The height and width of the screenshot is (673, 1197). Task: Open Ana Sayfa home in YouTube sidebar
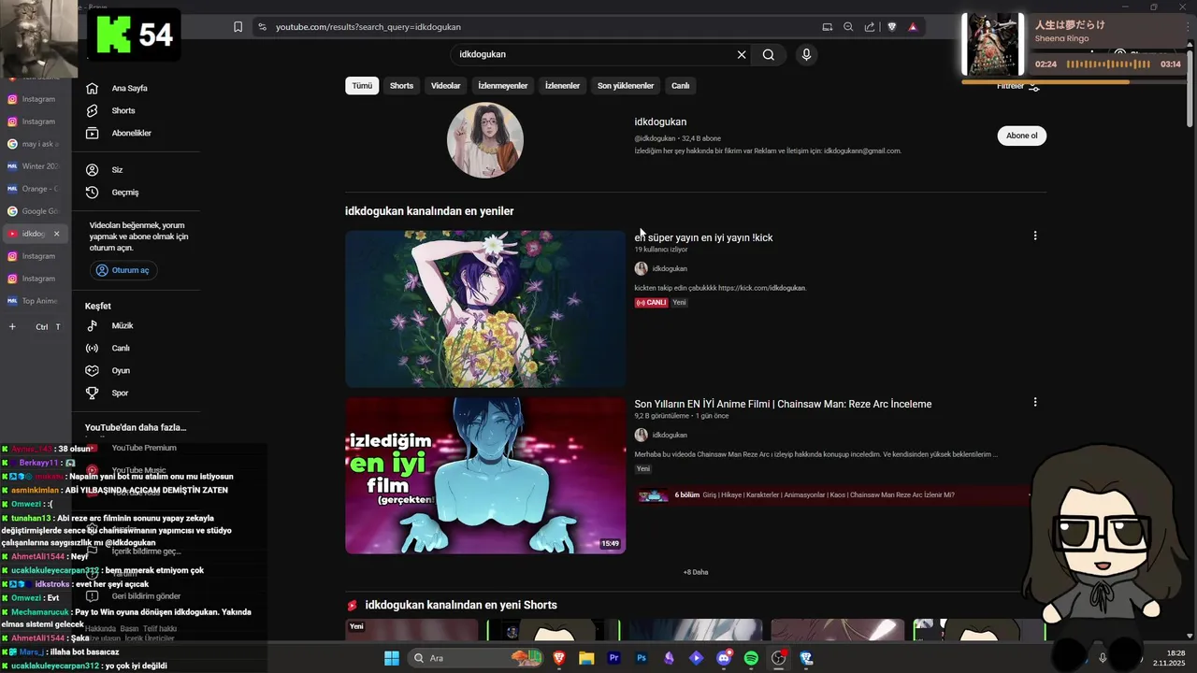coord(129,88)
